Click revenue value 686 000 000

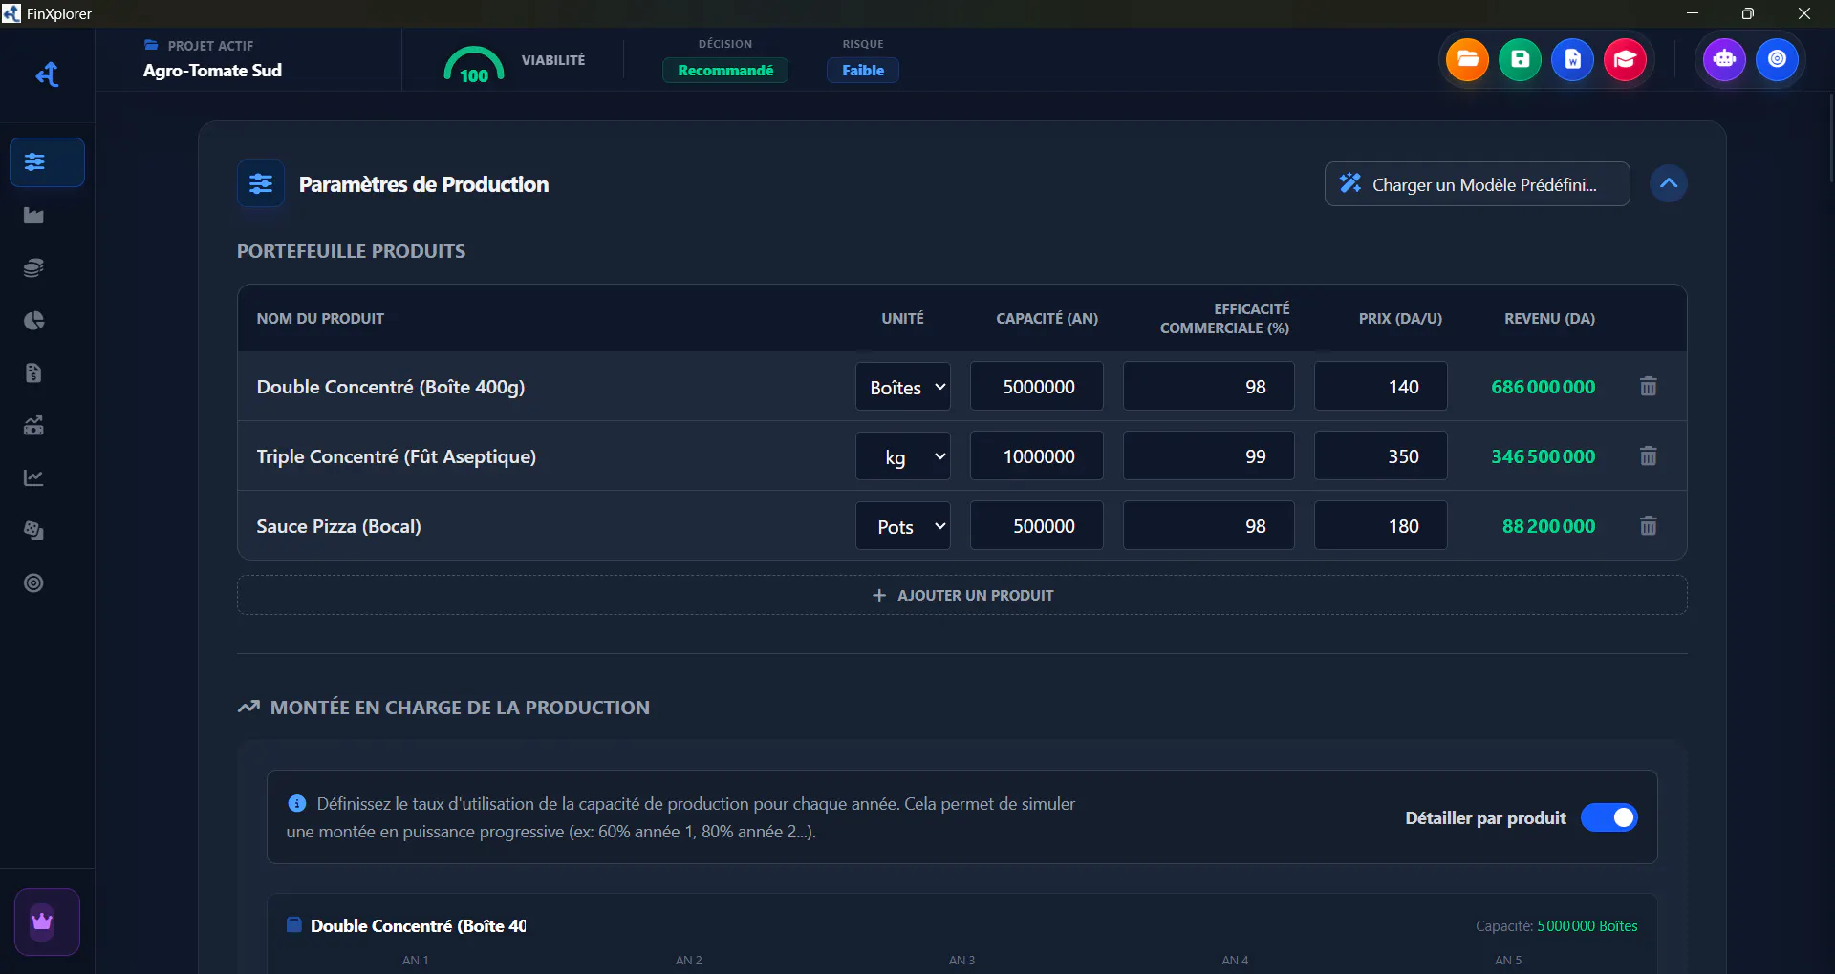pos(1543,387)
